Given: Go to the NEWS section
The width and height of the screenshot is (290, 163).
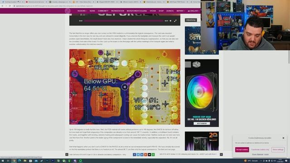Looking at the screenshot, I should click(92, 11).
